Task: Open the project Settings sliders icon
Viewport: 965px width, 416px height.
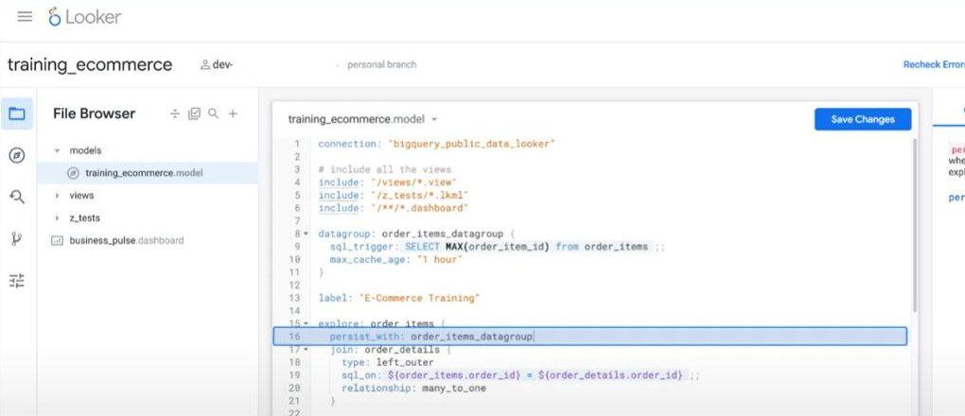Action: tap(17, 281)
